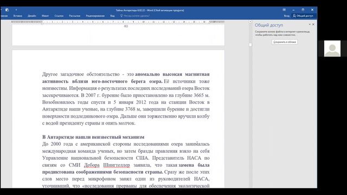
Task: Maximize the Word window
Action: 303,10
